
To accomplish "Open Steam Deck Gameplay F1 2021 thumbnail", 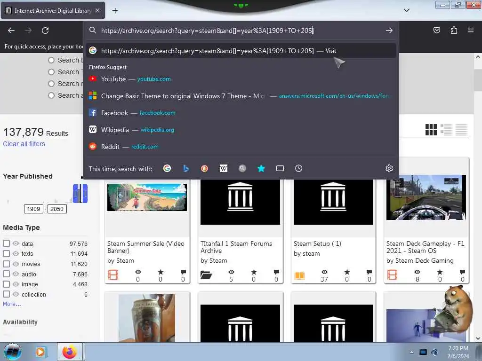I will pos(426,197).
